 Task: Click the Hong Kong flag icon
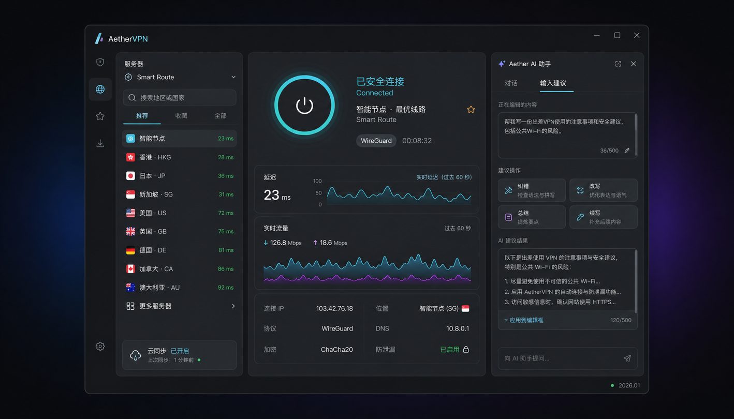(x=130, y=157)
